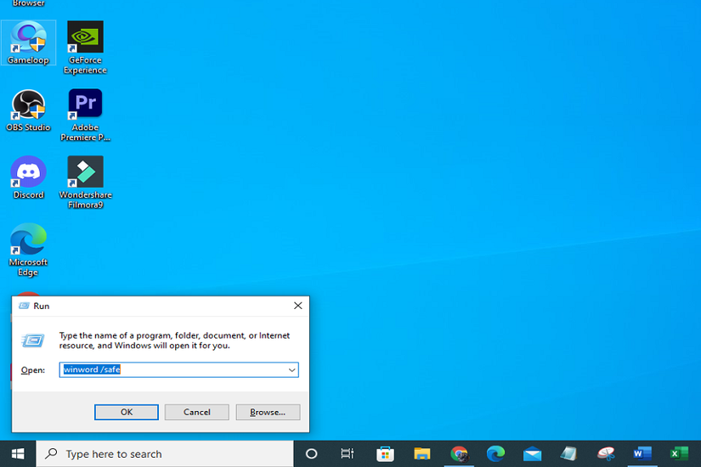Expand the Open field dropdown arrow
701x467 pixels.
point(291,370)
